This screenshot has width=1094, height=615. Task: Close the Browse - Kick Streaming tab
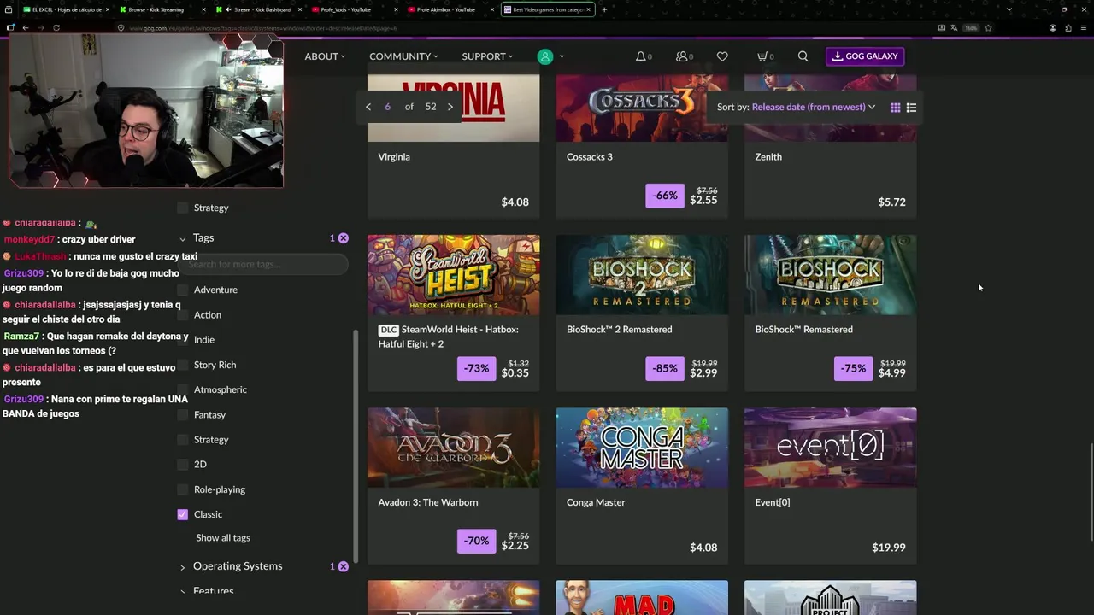click(204, 9)
